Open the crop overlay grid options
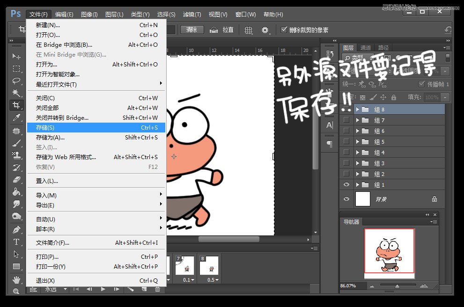464x307 pixels. 248,30
